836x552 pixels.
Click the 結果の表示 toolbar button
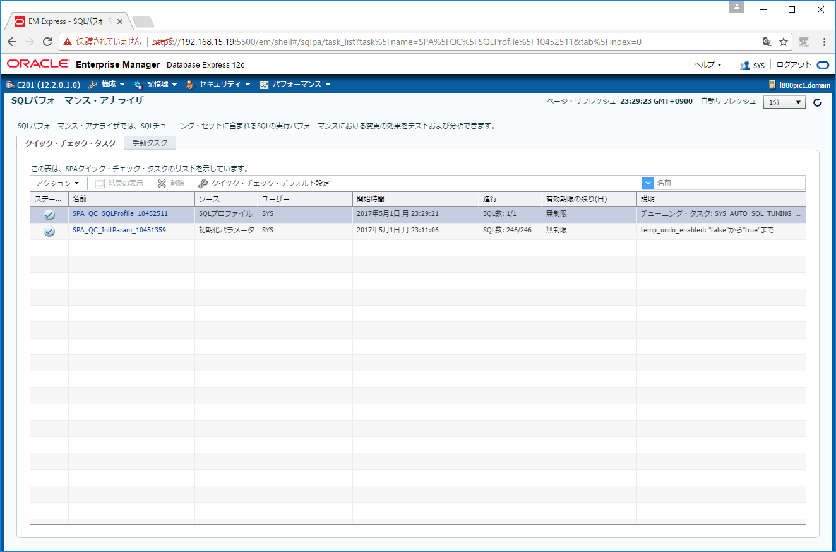(119, 183)
